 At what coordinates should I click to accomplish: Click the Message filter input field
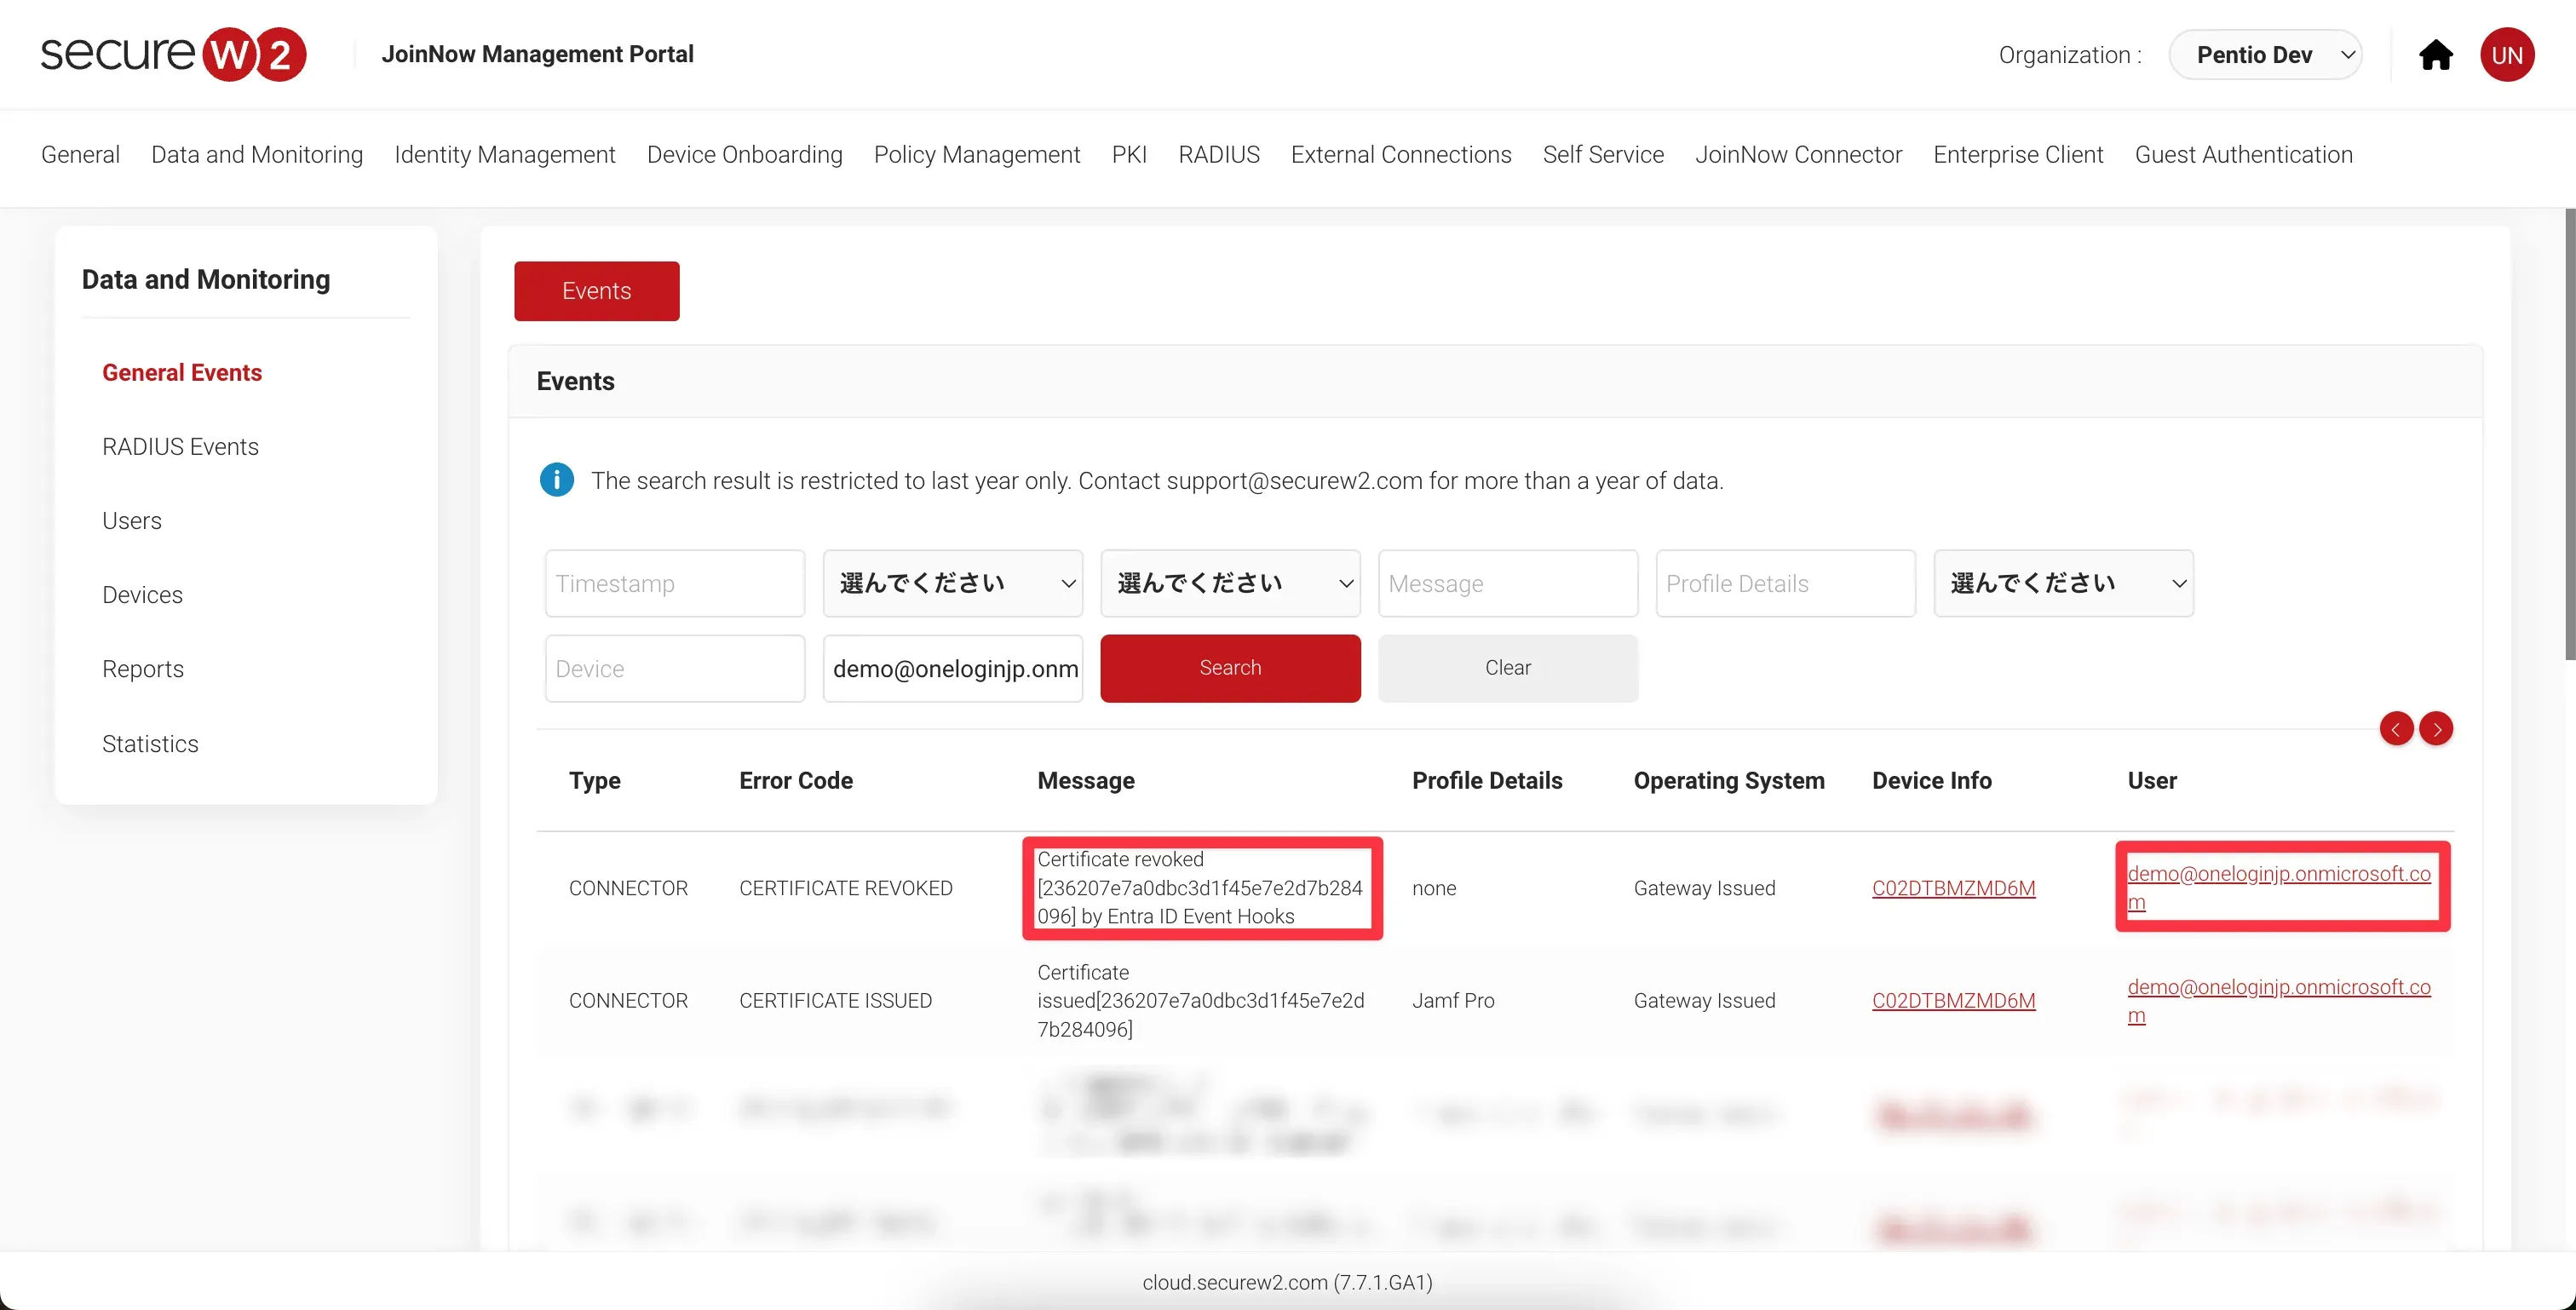[1507, 583]
